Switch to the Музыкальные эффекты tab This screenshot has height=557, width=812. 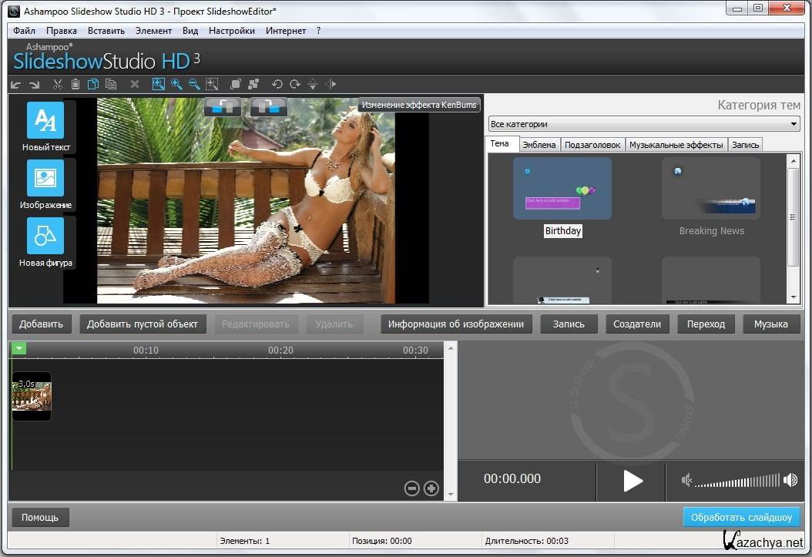point(676,145)
